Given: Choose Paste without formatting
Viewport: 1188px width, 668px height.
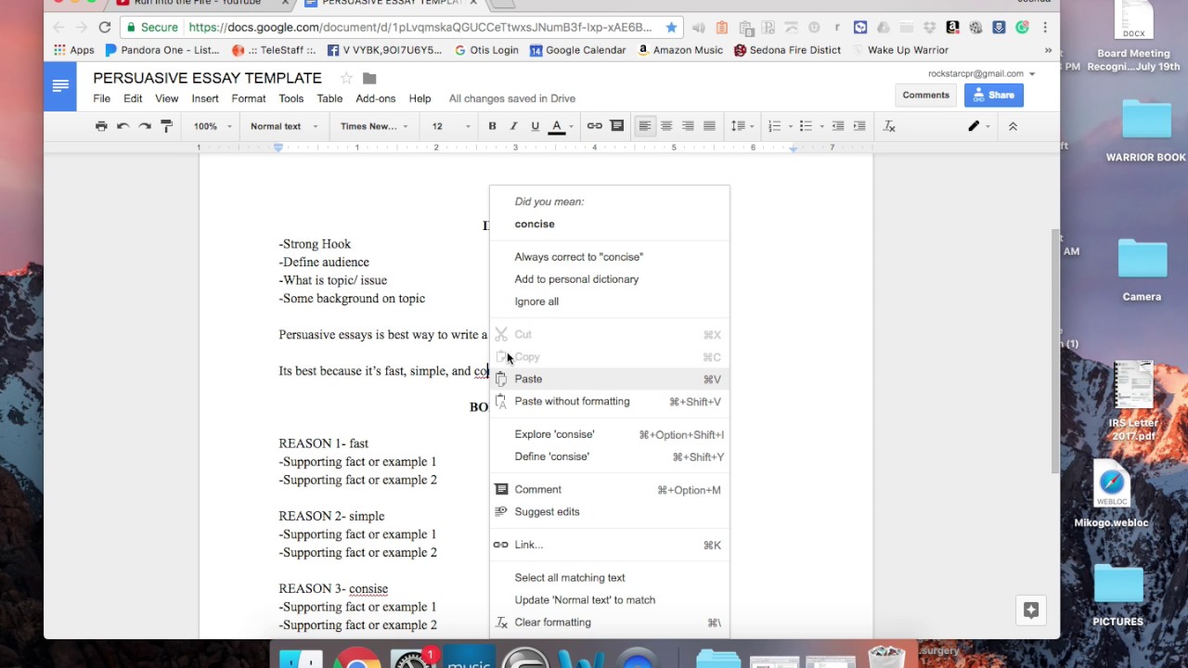Looking at the screenshot, I should 610,402.
